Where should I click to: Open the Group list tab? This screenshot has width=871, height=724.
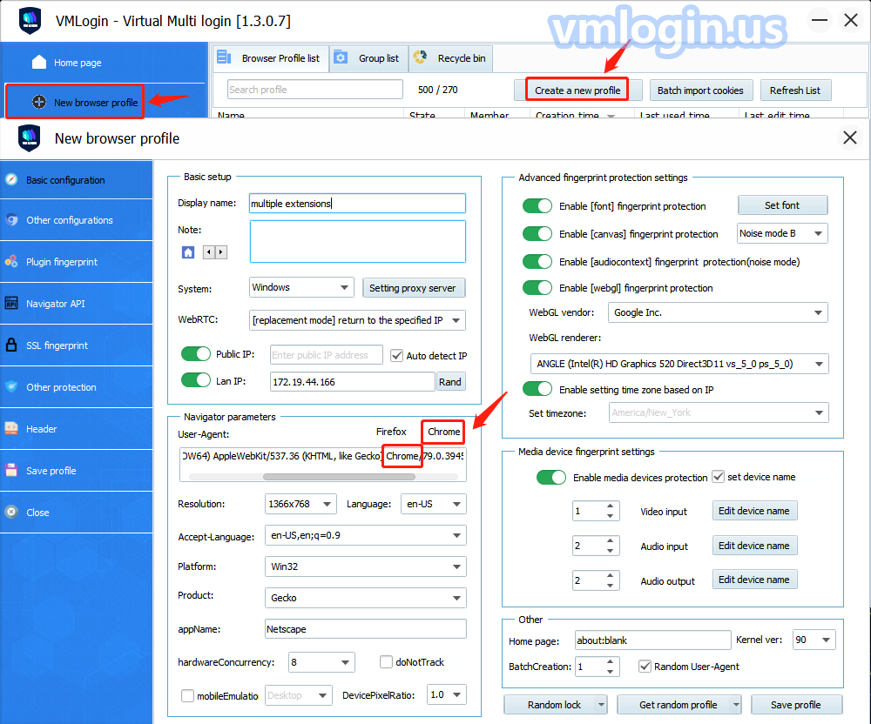[368, 58]
